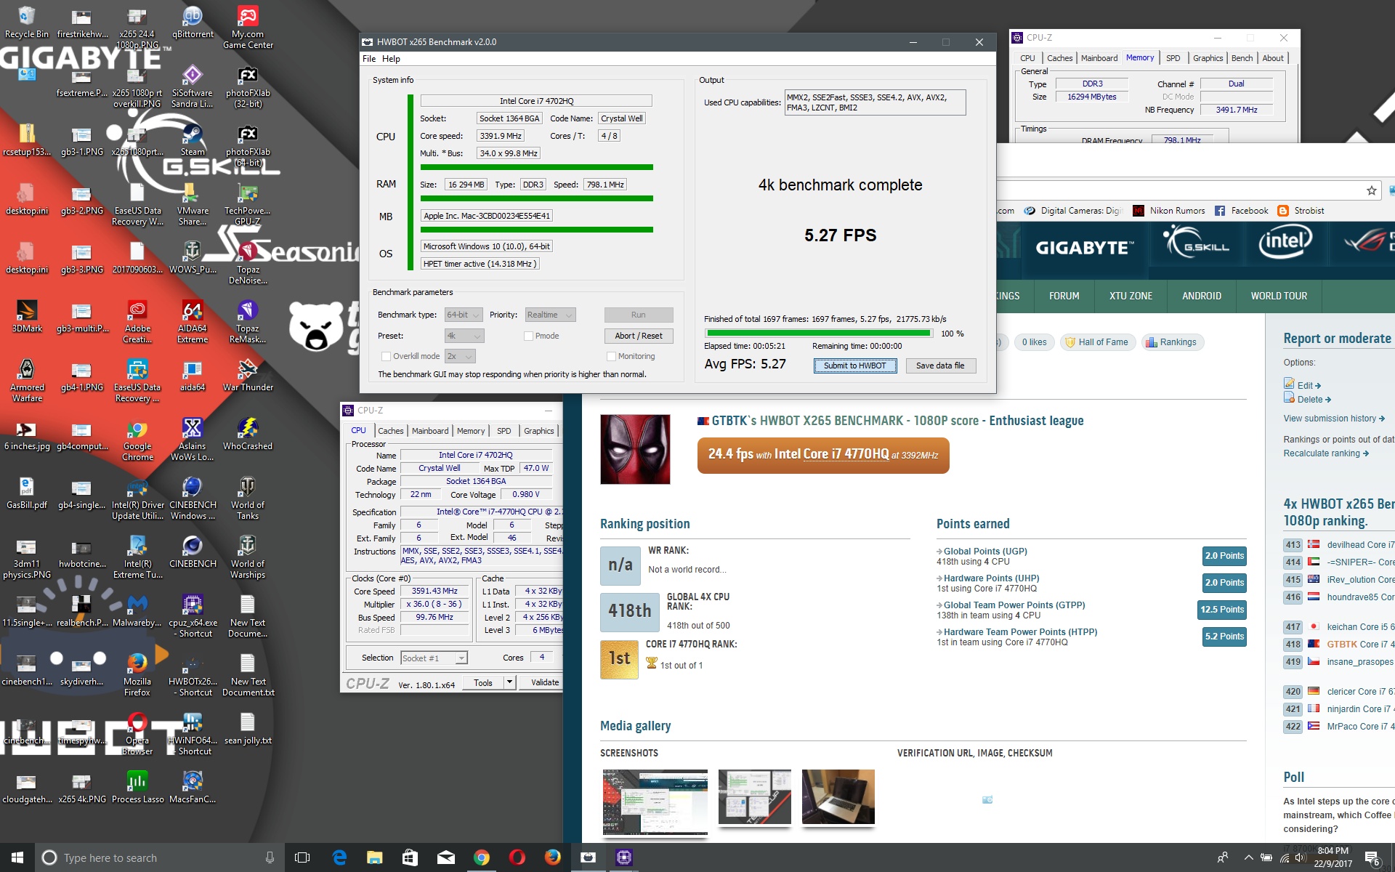Open Facebook bookmark in browser bar
The image size is (1395, 872).
[1241, 211]
